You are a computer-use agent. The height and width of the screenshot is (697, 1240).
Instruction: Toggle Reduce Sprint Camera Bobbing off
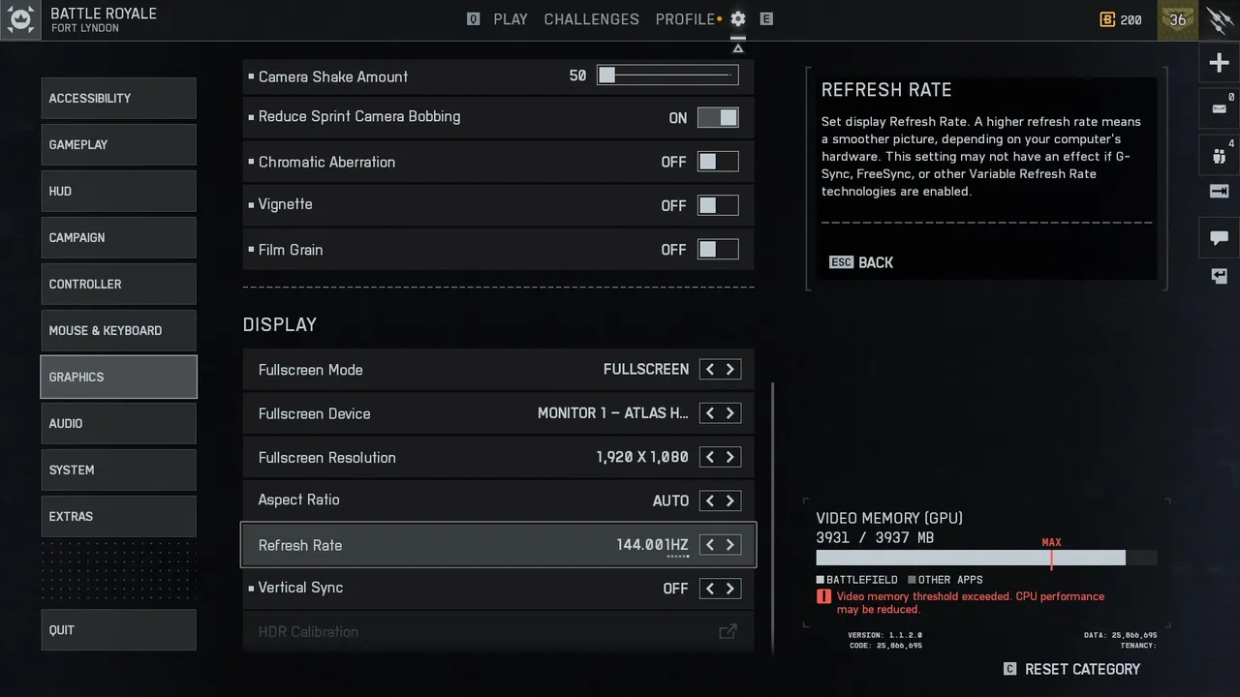coord(718,117)
